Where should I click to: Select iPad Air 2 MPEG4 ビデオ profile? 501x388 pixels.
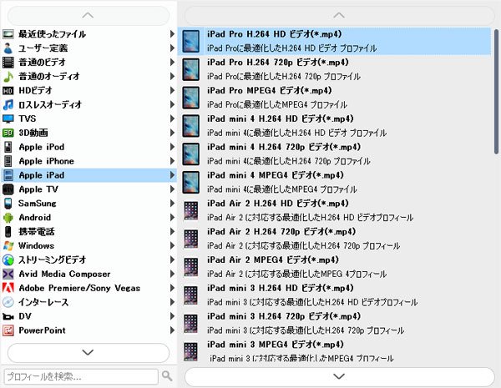tap(334, 267)
